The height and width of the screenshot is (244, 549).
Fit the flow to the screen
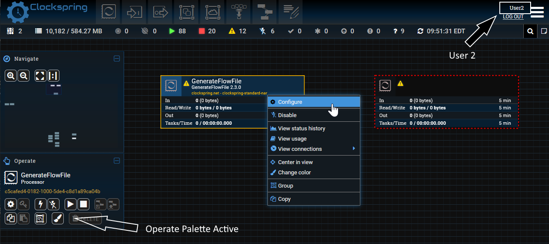coord(40,76)
